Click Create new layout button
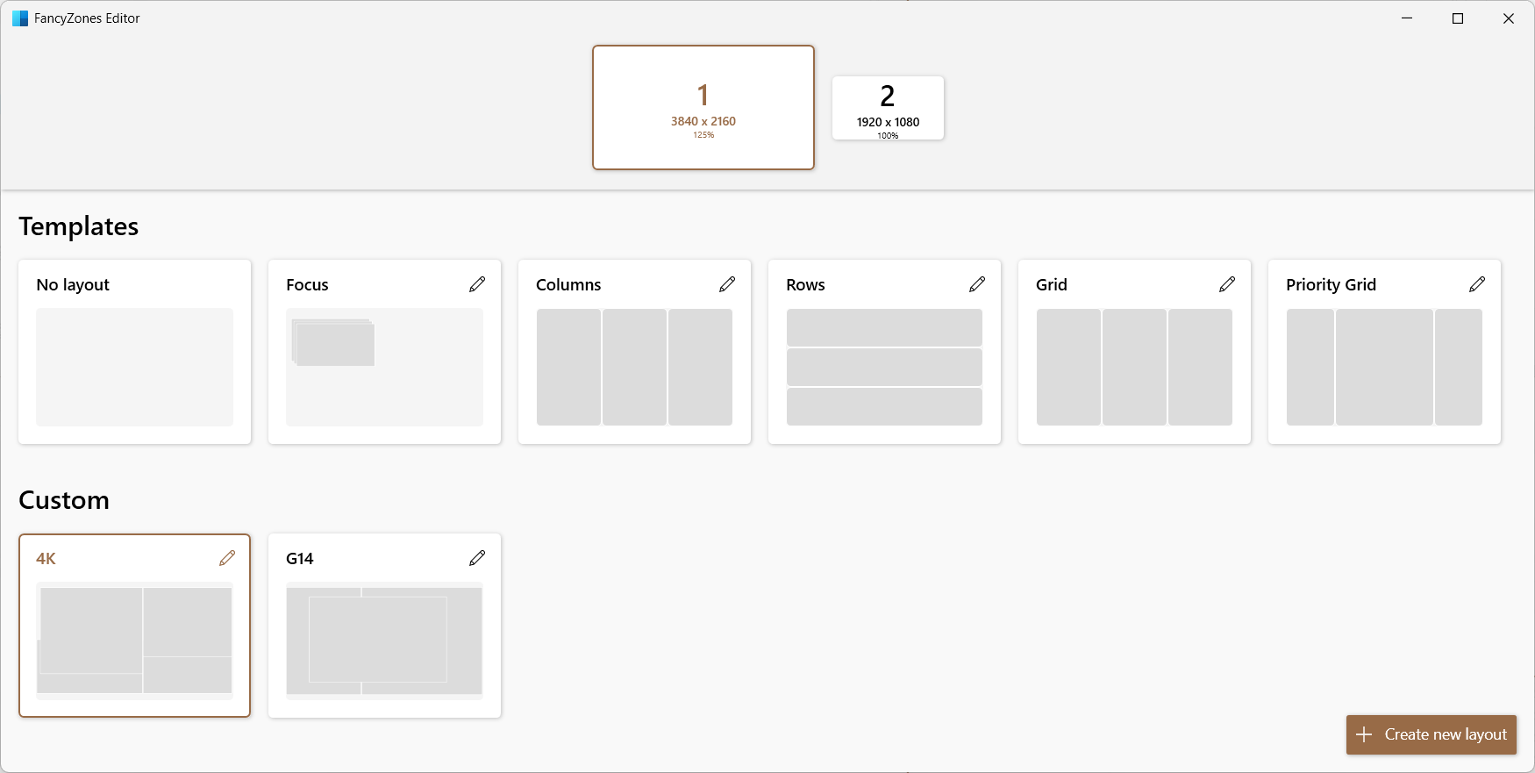The height and width of the screenshot is (773, 1535). click(1431, 734)
